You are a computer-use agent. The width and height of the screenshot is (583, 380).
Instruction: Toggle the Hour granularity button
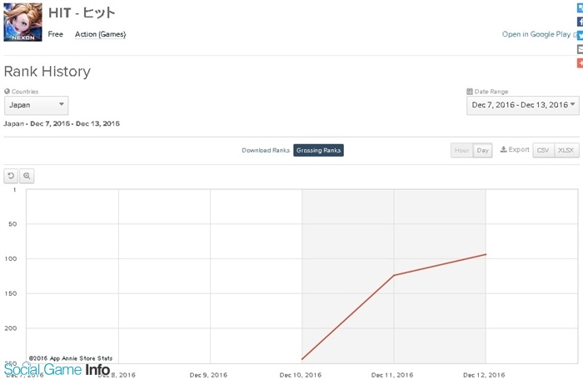[x=461, y=150]
